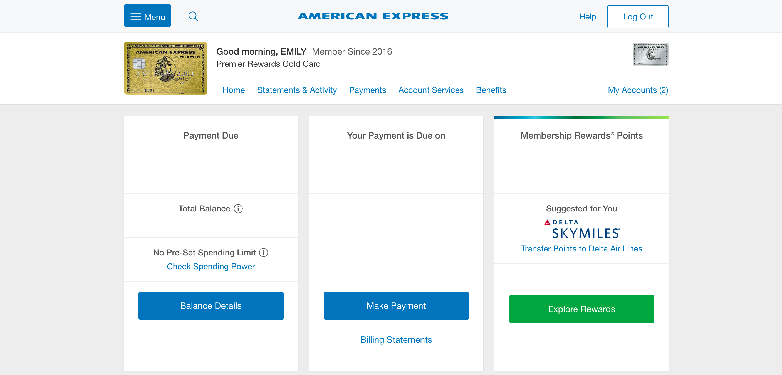This screenshot has height=375, width=782.
Task: Go to the Home tab
Action: pyautogui.click(x=233, y=90)
